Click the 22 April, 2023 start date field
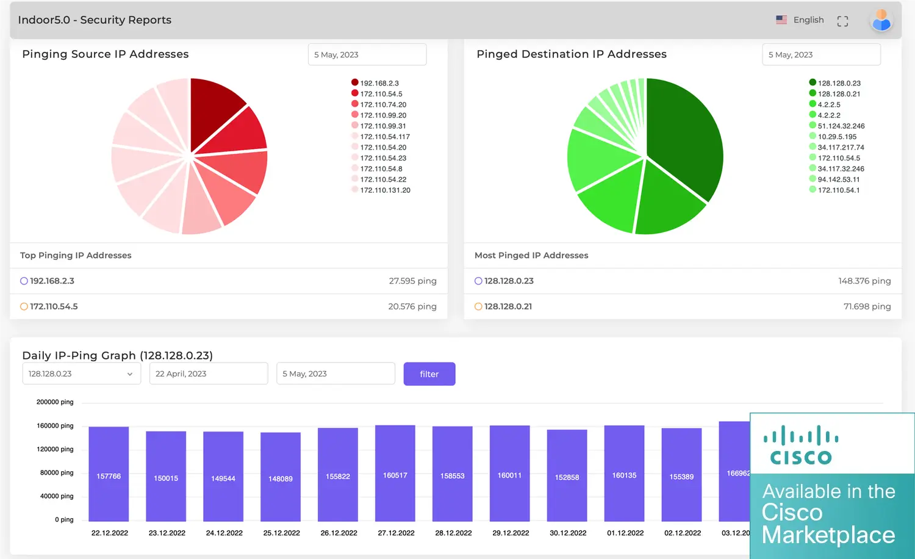This screenshot has height=559, width=915. 208,373
